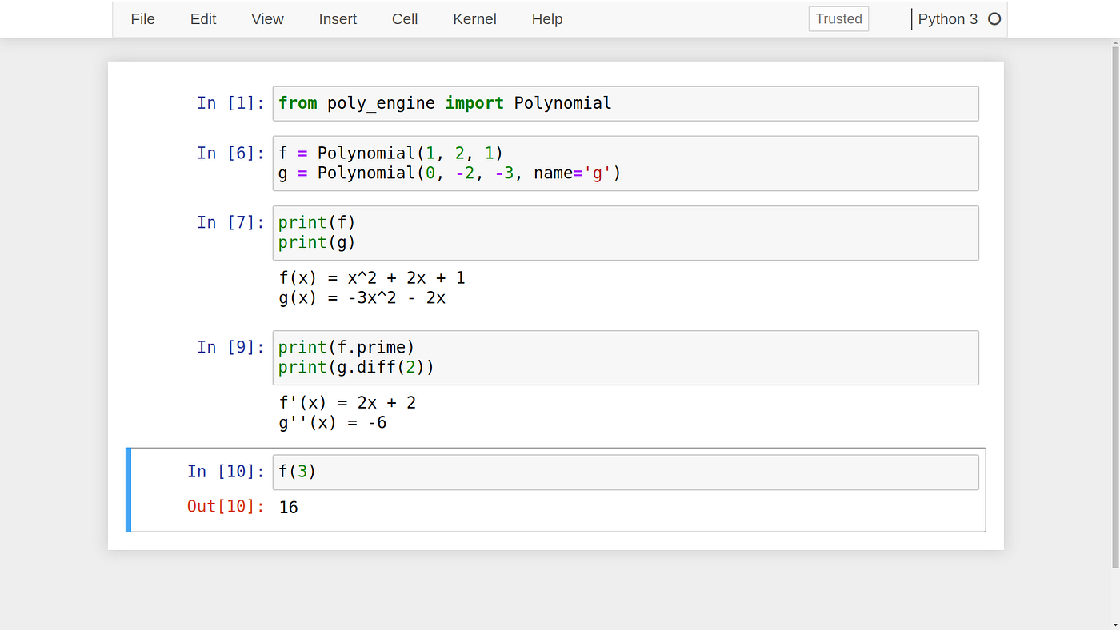This screenshot has height=630, width=1120.
Task: Click the Trusted notebook status button
Action: (x=838, y=18)
